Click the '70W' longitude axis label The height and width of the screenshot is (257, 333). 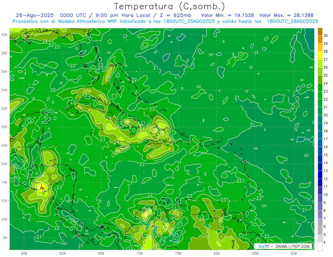(178, 253)
